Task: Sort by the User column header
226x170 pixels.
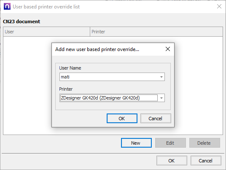Action: [46, 32]
